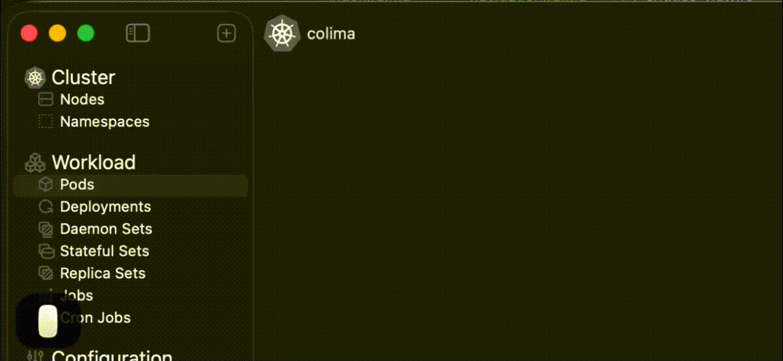Open the Nodes list
This screenshot has height=361, width=783.
click(x=82, y=100)
